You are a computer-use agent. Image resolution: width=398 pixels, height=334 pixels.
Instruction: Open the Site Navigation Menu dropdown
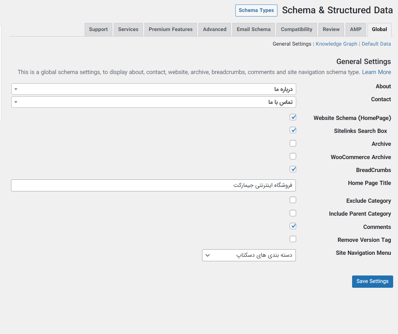click(x=249, y=255)
